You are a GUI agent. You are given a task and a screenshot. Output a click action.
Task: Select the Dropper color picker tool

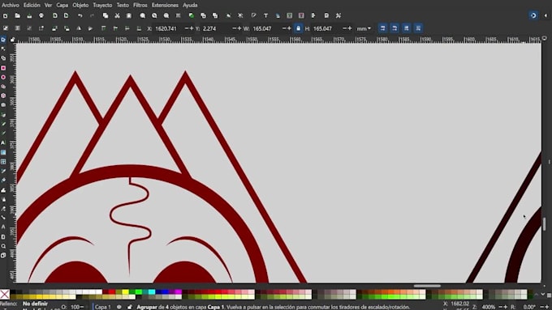[3, 171]
